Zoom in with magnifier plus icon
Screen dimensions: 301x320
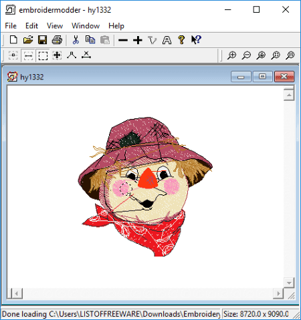coord(231,55)
